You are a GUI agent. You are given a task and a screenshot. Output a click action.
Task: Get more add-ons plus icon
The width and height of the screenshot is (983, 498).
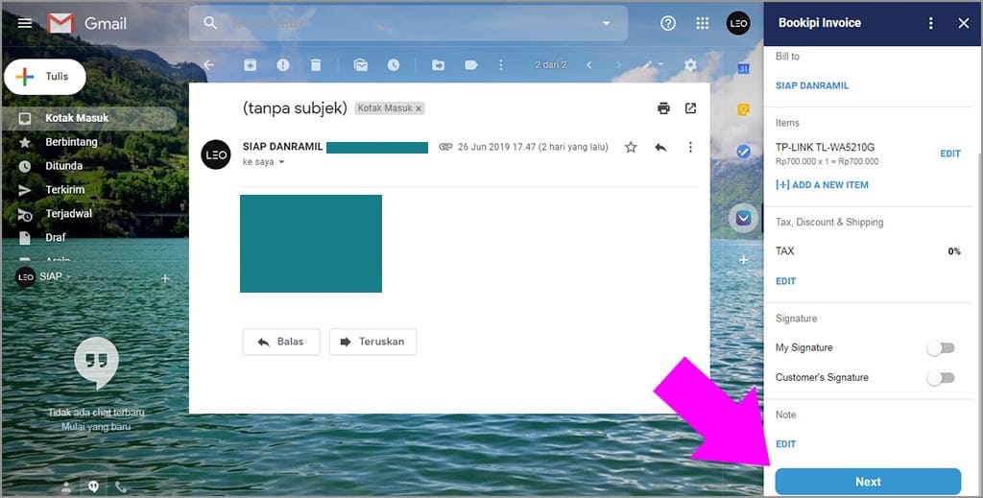click(743, 260)
